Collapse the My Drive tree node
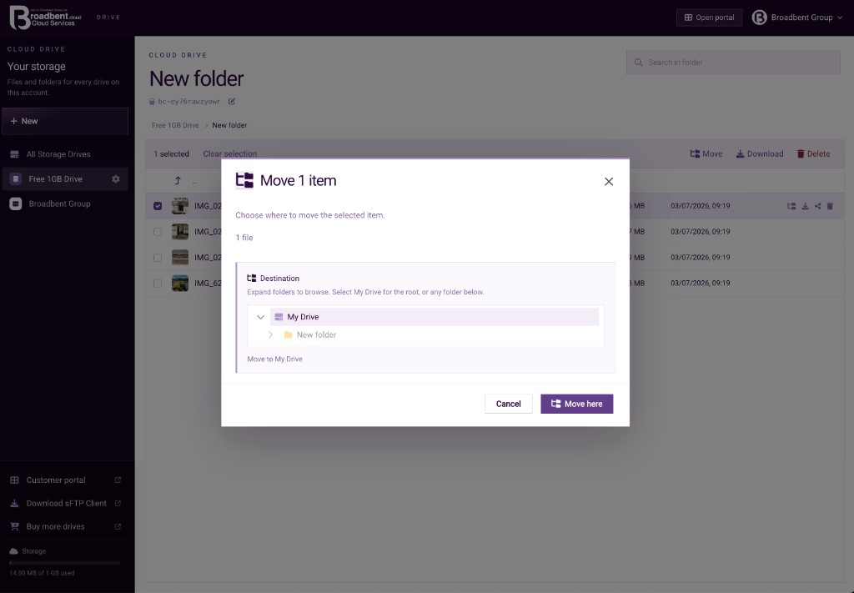The image size is (854, 593). (x=260, y=317)
